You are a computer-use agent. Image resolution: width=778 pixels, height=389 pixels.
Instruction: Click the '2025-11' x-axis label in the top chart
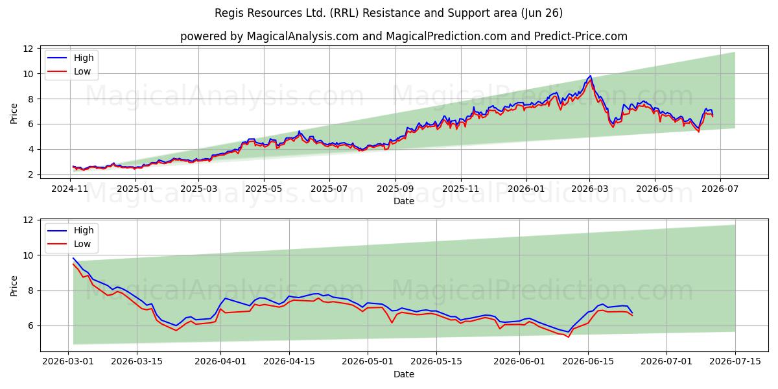coord(461,189)
